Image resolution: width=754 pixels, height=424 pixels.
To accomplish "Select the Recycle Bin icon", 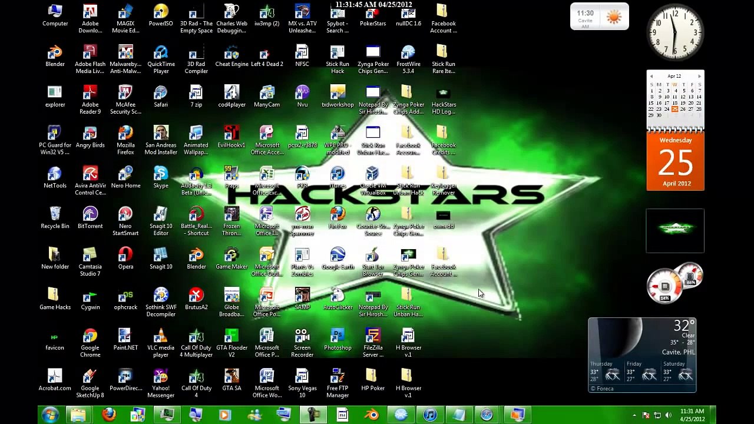I will [x=55, y=218].
